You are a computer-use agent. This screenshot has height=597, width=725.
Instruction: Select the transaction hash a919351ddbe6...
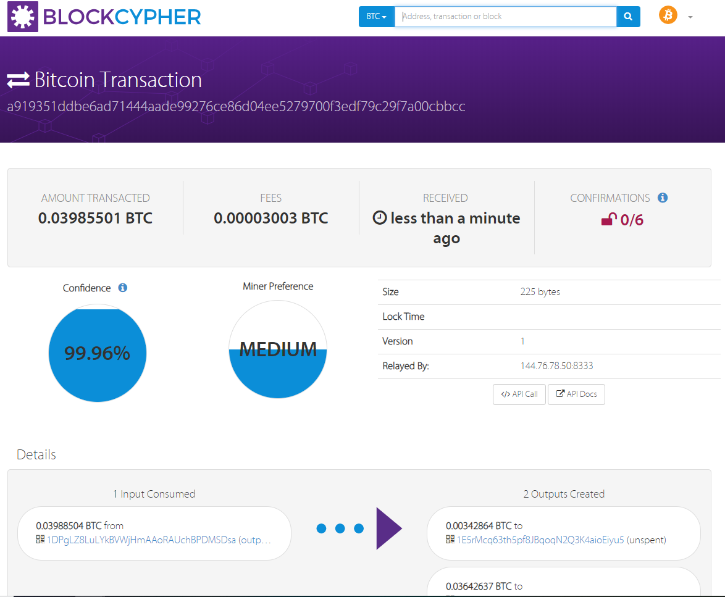[236, 106]
